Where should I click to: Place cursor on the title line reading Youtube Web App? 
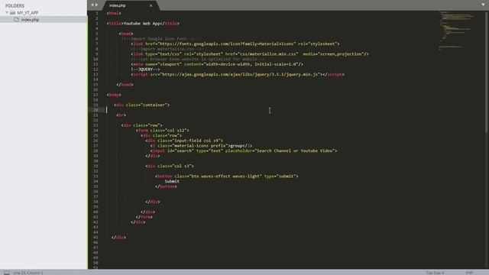143,24
